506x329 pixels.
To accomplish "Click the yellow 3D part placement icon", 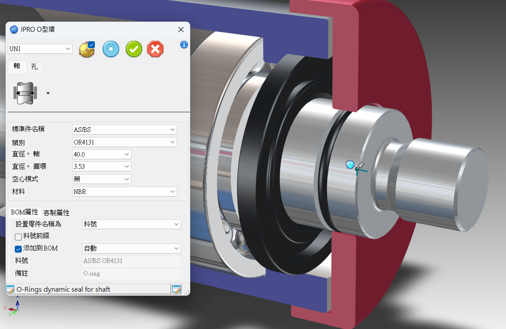I will click(x=87, y=49).
